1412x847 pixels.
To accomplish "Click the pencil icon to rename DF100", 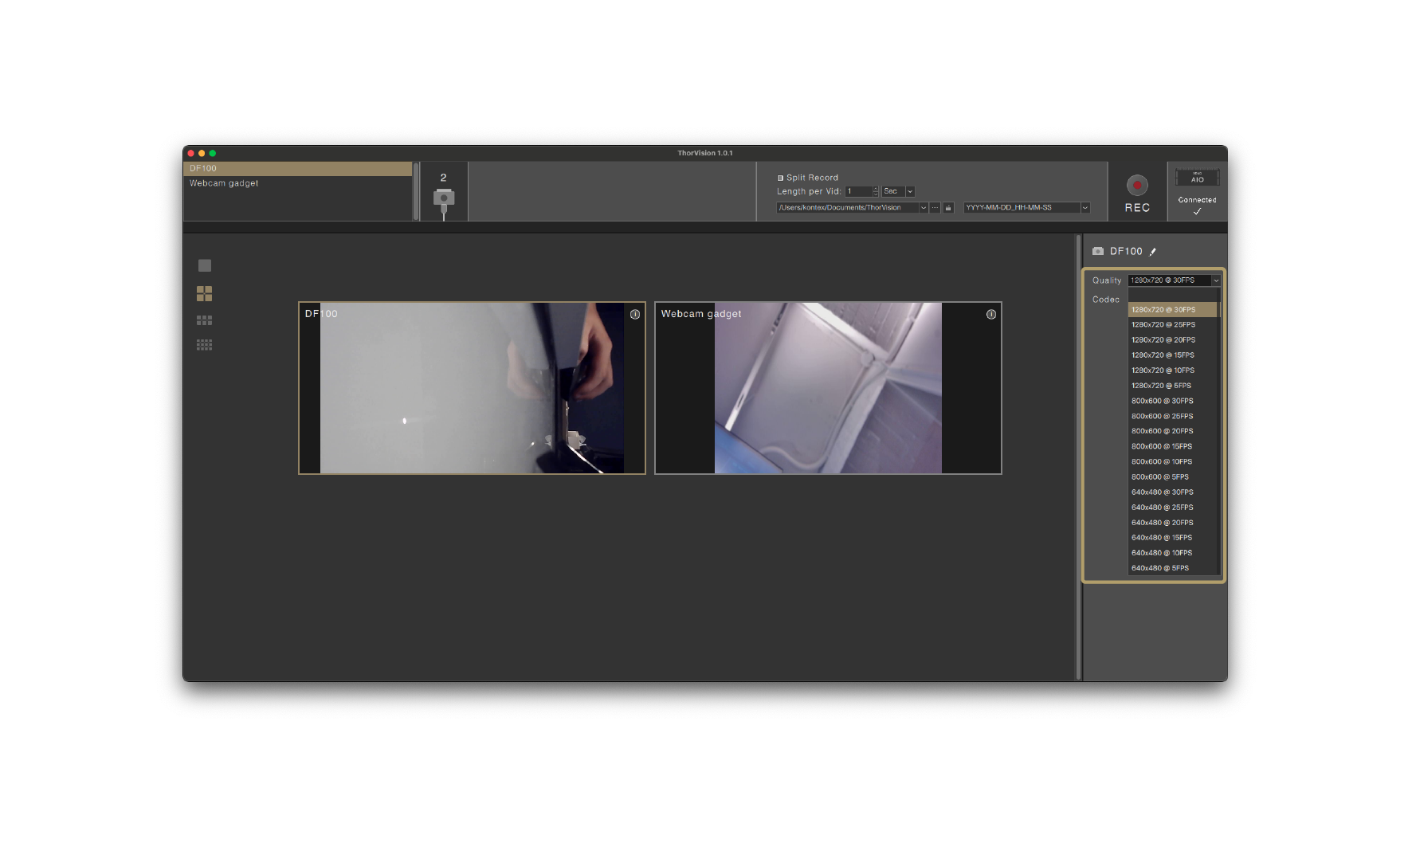I will [x=1153, y=251].
